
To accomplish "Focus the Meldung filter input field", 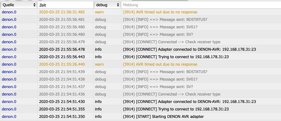I will pyautogui.click(x=201, y=5).
